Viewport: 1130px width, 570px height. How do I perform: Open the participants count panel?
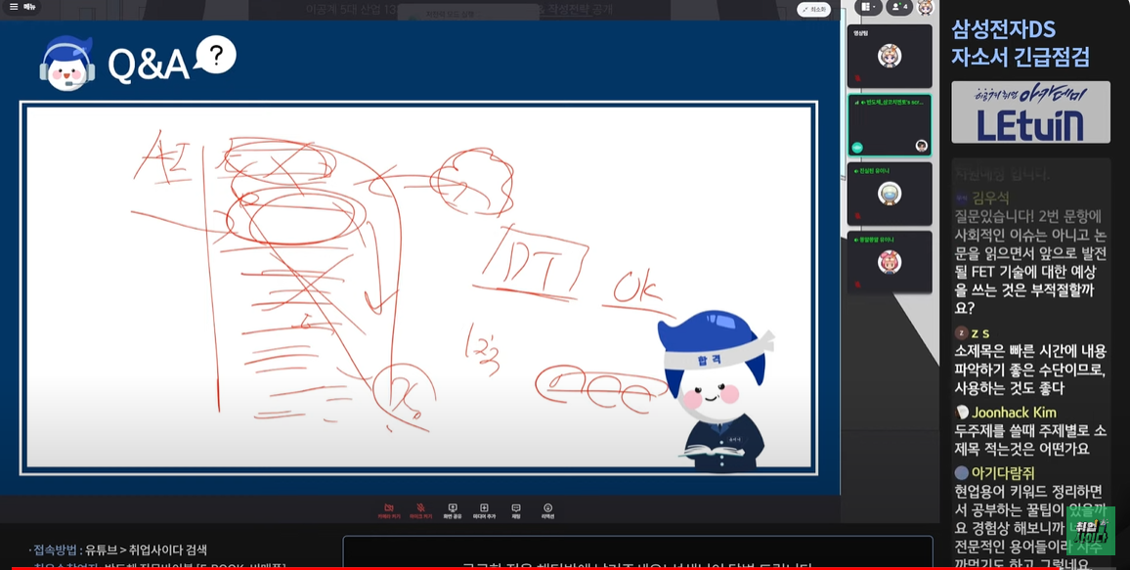click(x=897, y=7)
